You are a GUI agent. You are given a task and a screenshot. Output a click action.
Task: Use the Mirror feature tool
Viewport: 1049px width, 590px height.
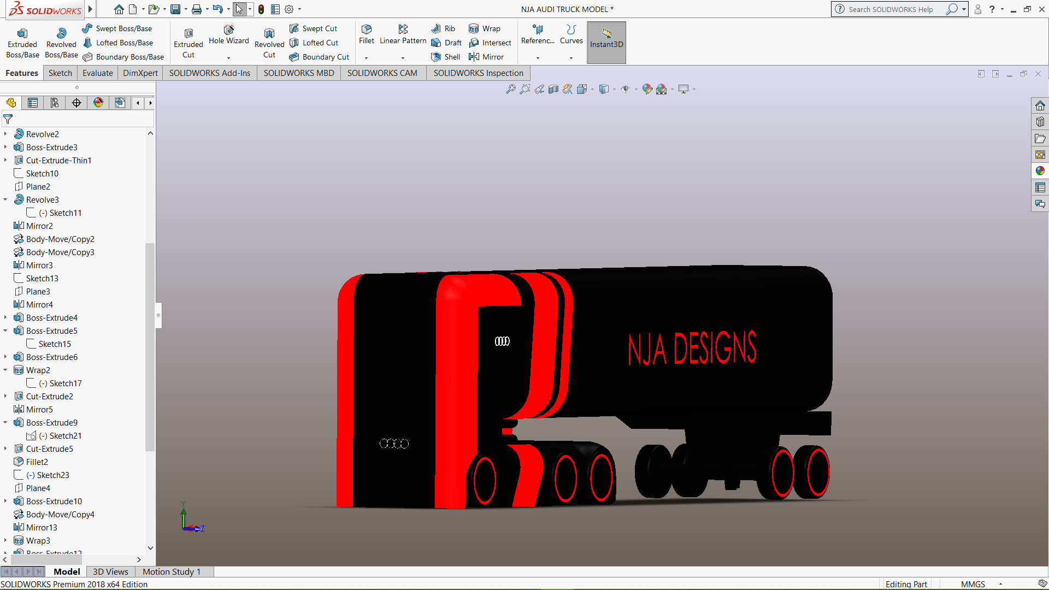point(486,57)
